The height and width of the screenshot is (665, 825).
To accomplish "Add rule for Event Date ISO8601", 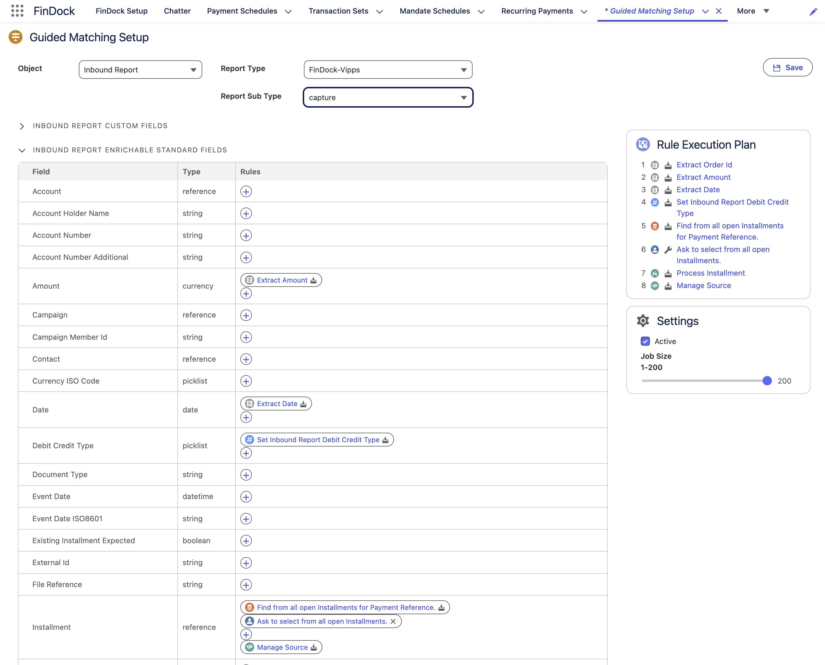I will (x=246, y=519).
